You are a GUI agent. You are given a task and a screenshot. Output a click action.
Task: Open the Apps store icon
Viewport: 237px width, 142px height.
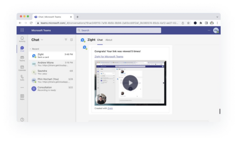pos(22,97)
